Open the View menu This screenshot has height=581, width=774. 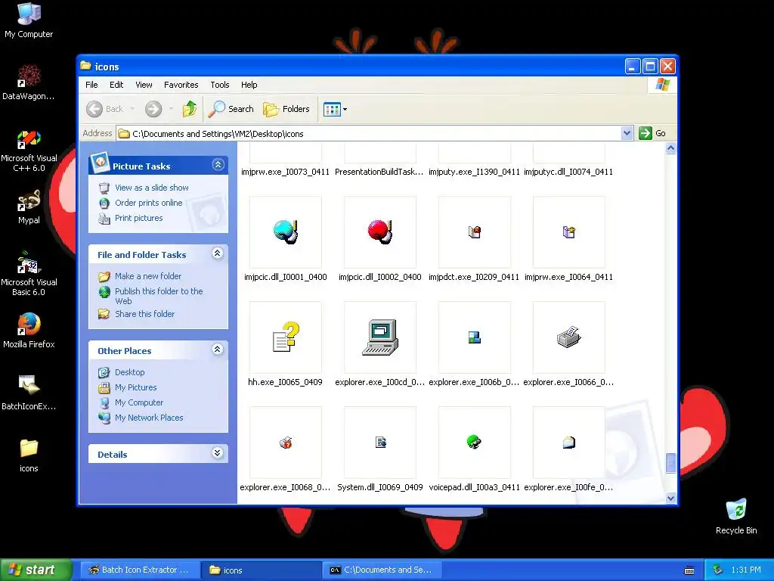coord(144,85)
